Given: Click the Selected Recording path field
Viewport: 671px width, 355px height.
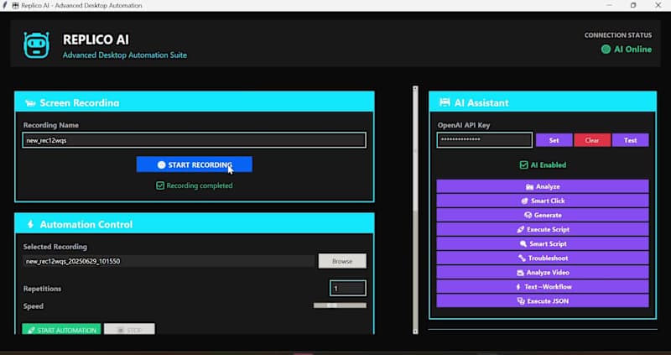Looking at the screenshot, I should click(x=169, y=261).
